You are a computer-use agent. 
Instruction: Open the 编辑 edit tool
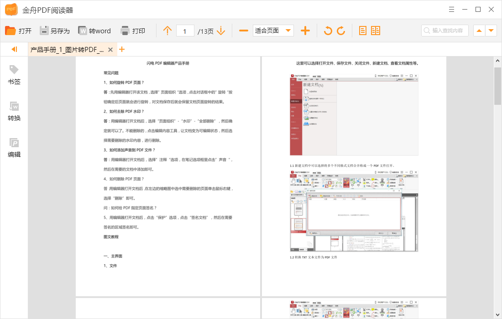click(x=14, y=148)
